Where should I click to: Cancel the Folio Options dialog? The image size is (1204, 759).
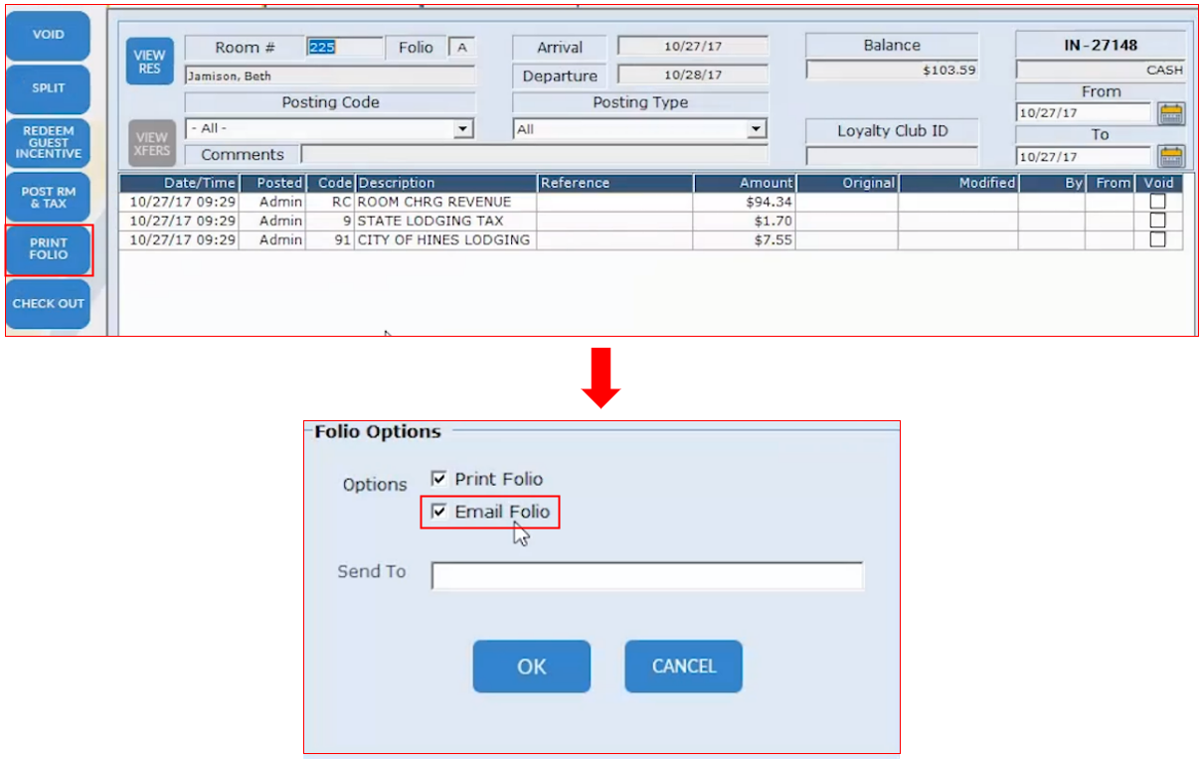click(683, 667)
